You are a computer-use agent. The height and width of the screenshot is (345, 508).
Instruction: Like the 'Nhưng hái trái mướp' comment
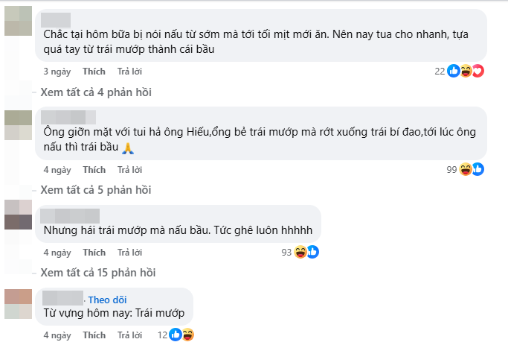tap(94, 253)
